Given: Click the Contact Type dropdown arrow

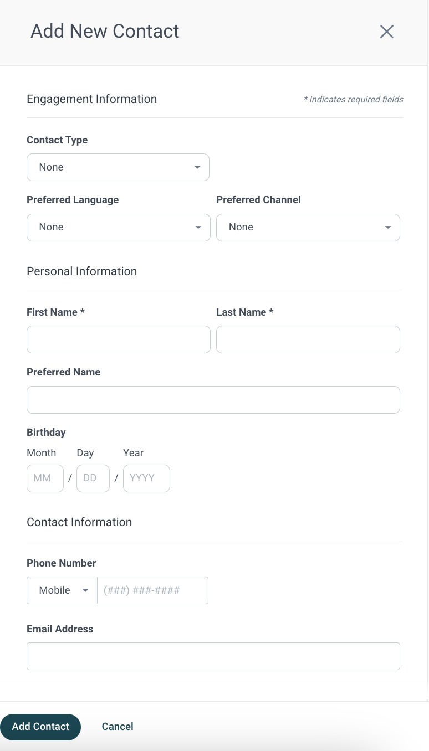Looking at the screenshot, I should [197, 167].
